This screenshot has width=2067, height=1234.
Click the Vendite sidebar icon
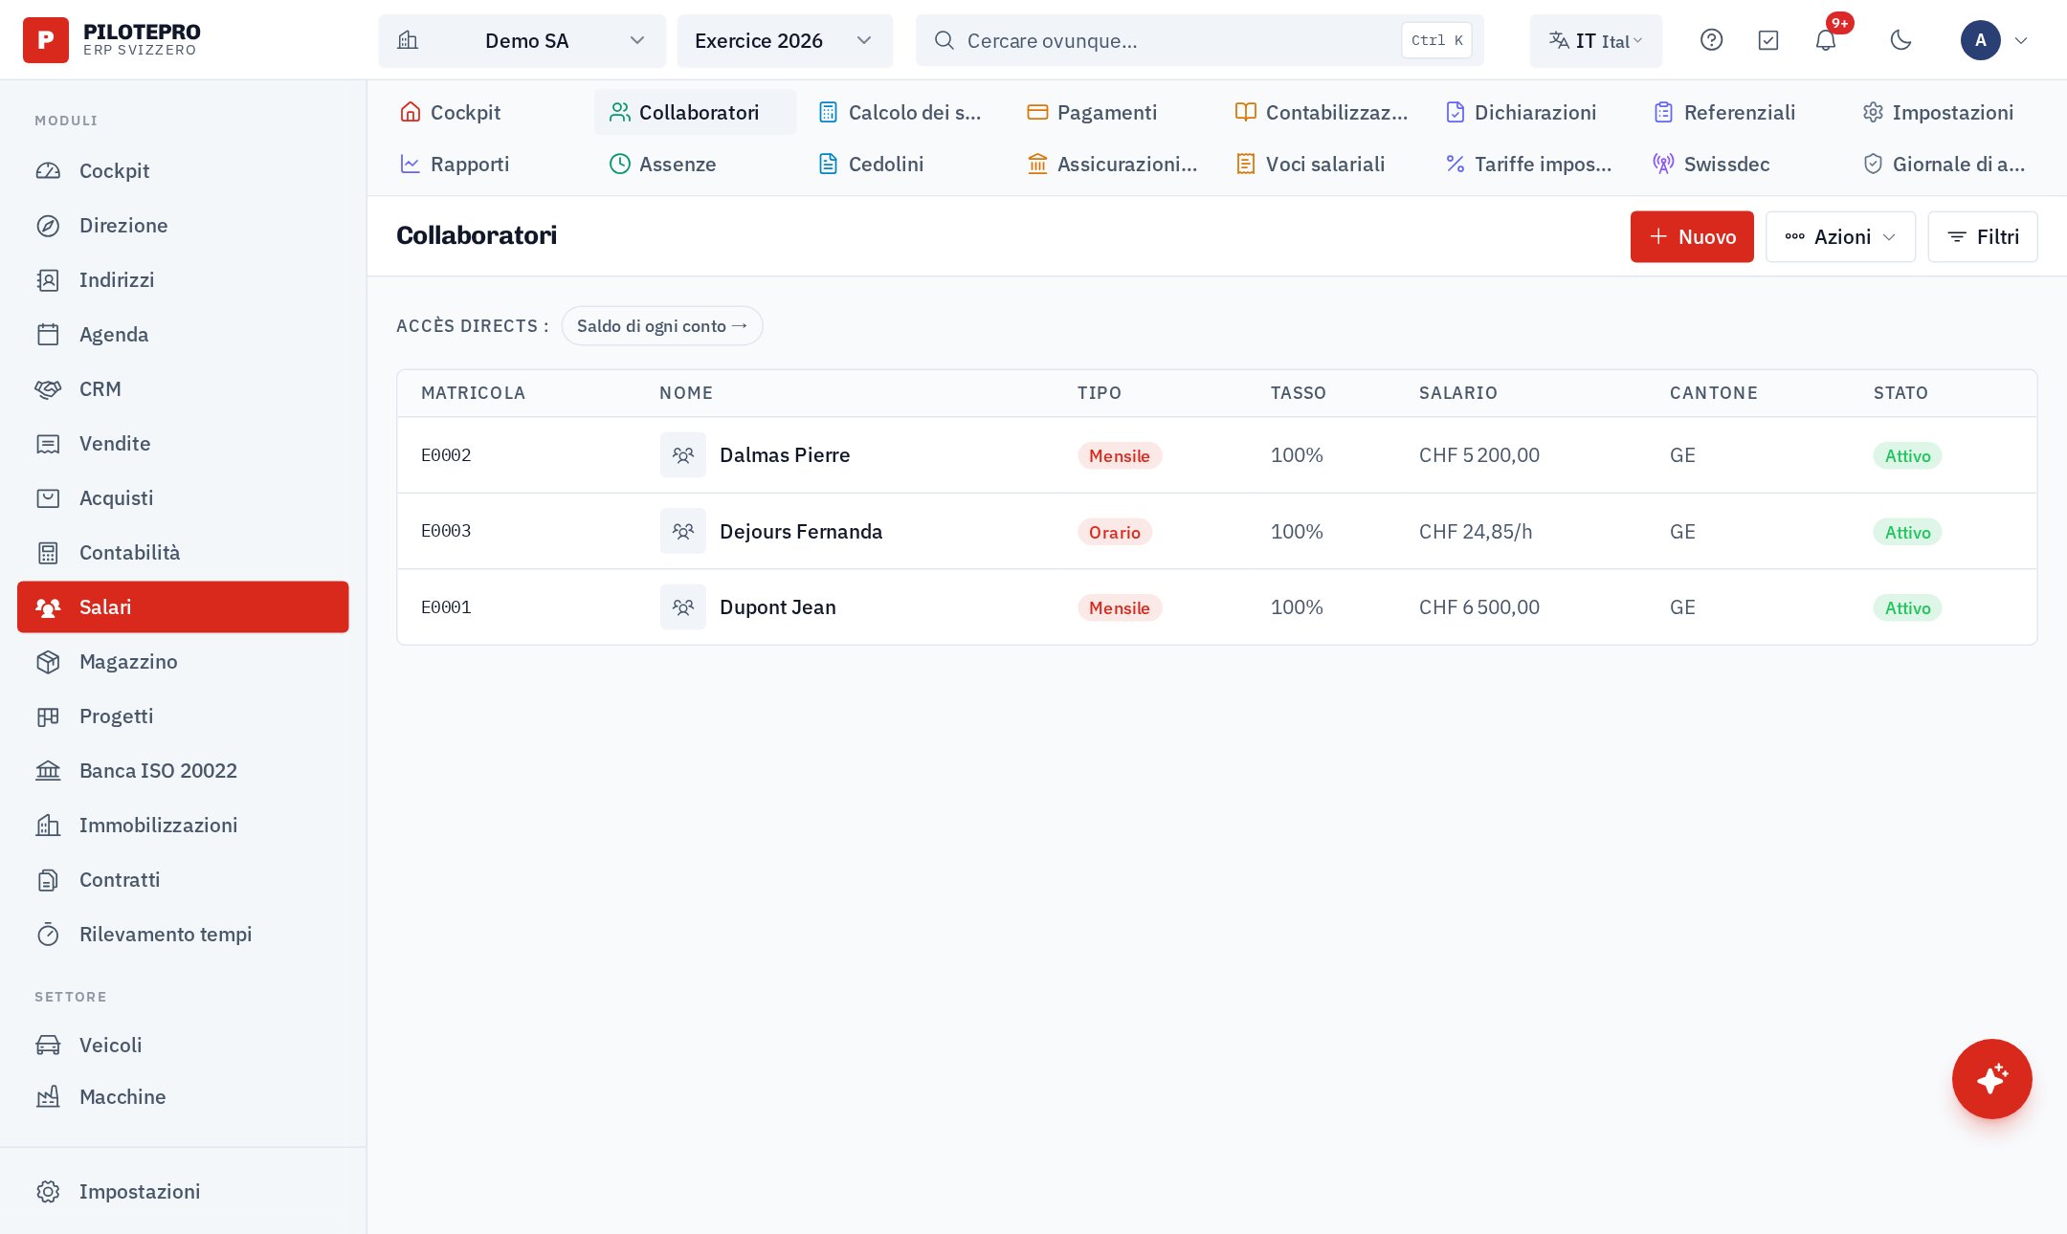pyautogui.click(x=48, y=443)
